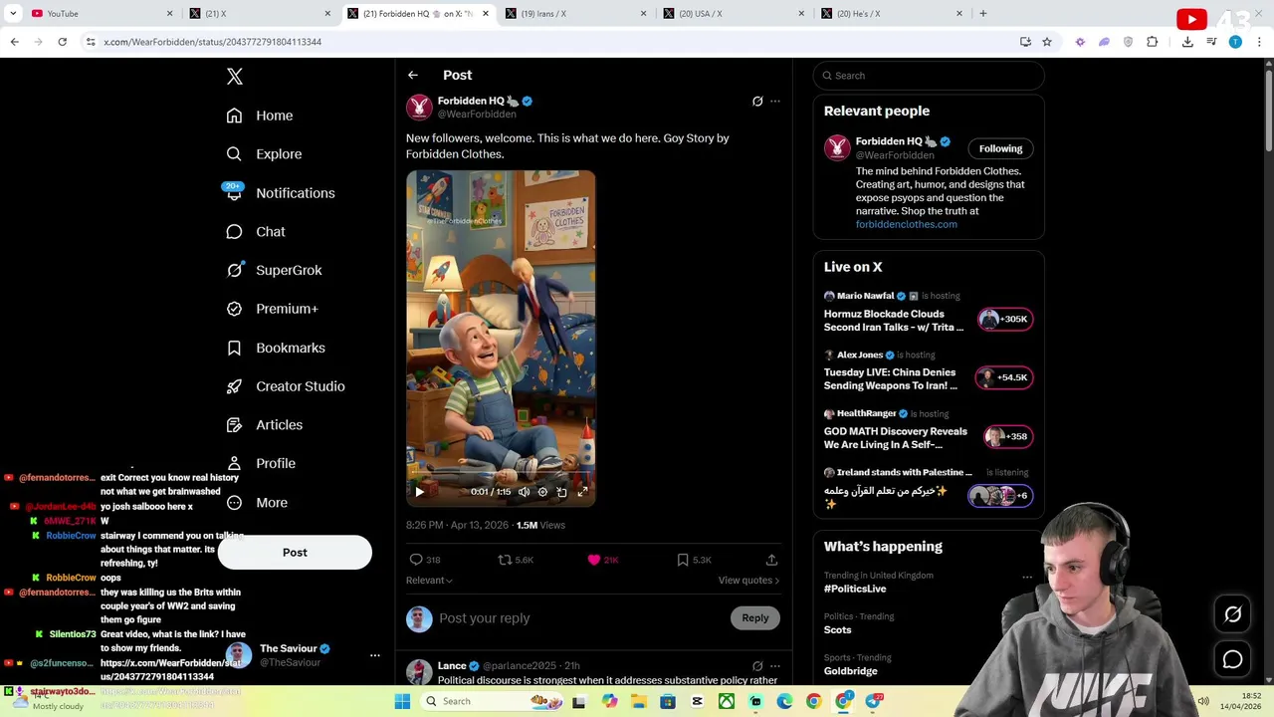Switch to the Irans / X tab
The image size is (1274, 717).
point(574,13)
